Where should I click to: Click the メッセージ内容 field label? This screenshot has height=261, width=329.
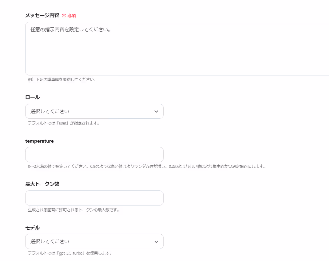42,15
